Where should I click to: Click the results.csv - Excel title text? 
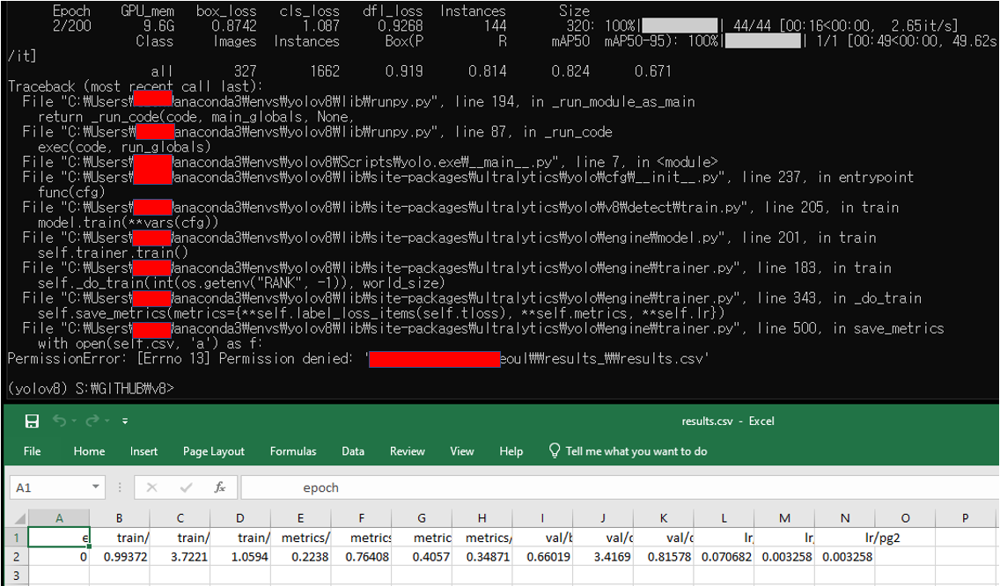(x=728, y=421)
